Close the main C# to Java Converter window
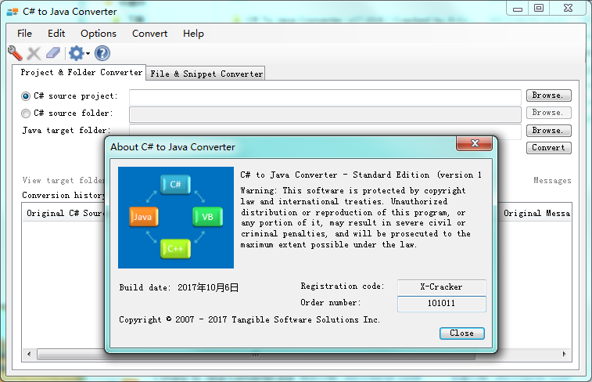592x382 pixels. pos(569,9)
